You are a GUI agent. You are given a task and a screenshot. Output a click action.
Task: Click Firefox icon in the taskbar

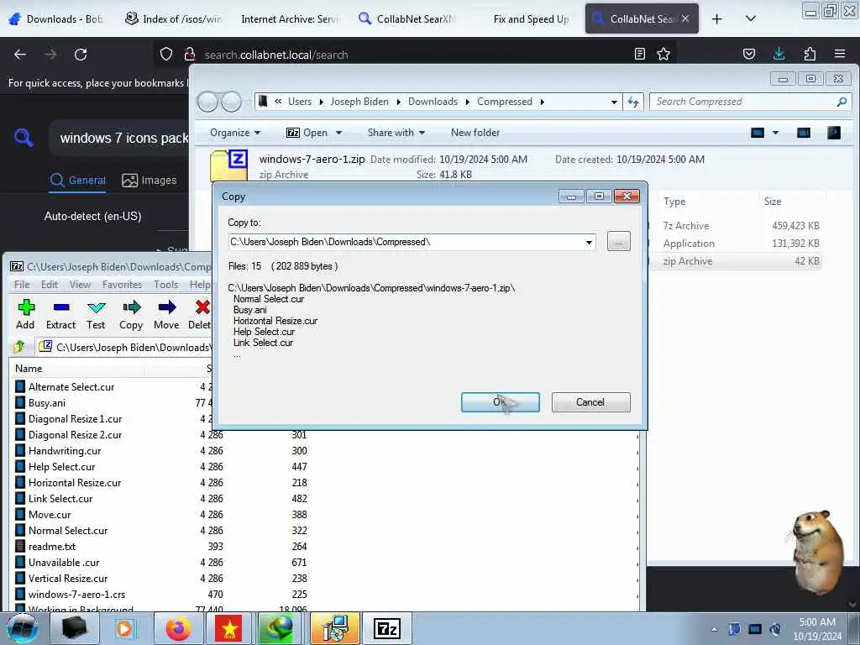click(x=178, y=628)
